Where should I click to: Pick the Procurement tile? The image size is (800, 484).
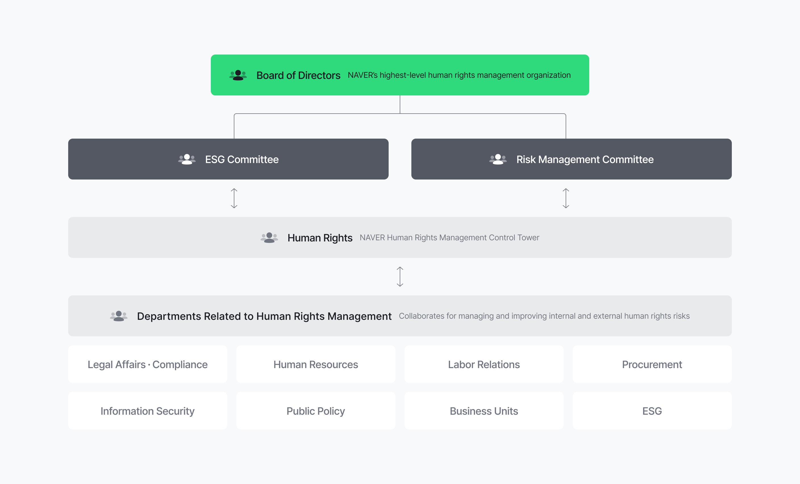click(652, 364)
